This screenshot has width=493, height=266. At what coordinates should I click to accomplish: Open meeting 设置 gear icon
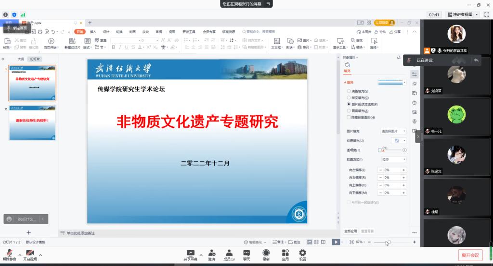pos(302,253)
